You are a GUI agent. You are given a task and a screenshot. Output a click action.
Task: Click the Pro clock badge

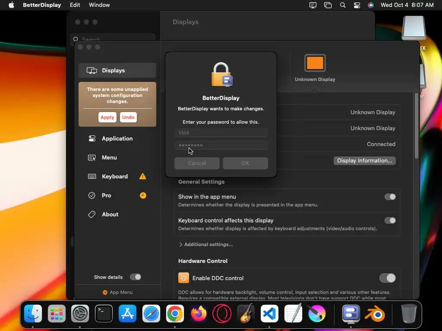143,195
